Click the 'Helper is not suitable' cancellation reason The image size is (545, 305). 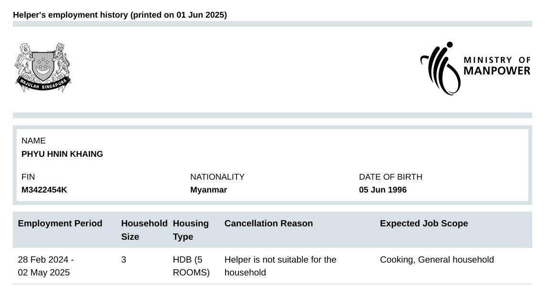[x=280, y=266]
